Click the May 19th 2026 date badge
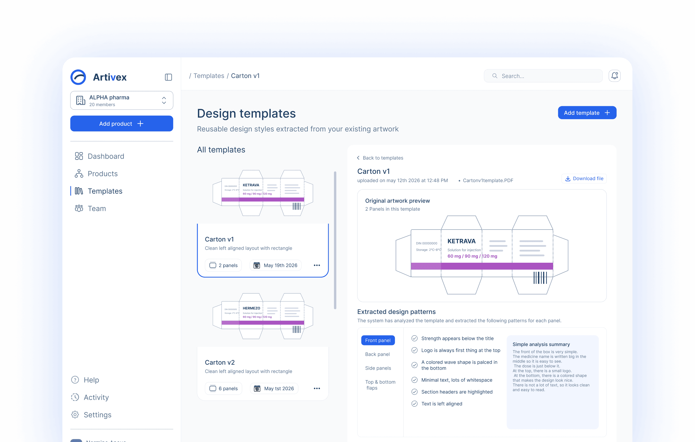 [275, 265]
